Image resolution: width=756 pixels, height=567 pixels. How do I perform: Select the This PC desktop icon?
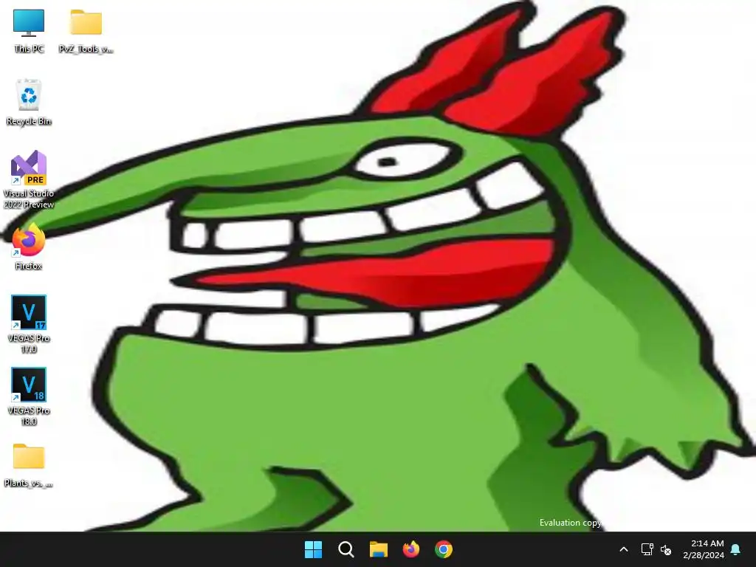29,31
